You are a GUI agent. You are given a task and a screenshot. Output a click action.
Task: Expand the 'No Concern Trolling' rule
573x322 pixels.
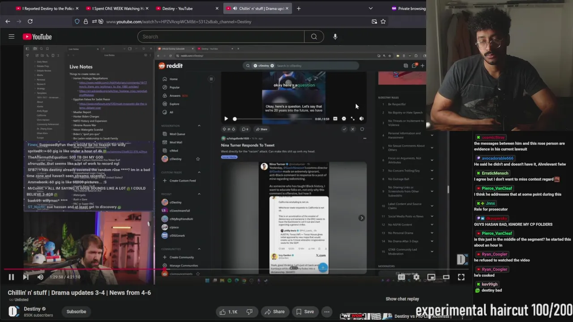[x=432, y=171]
